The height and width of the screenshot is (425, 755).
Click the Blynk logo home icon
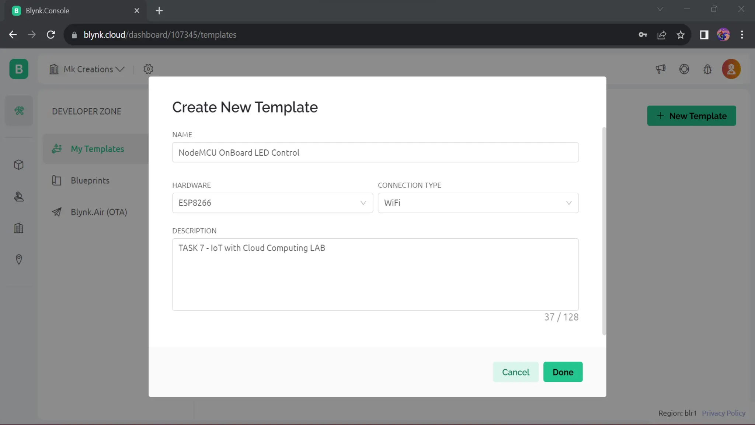[19, 69]
